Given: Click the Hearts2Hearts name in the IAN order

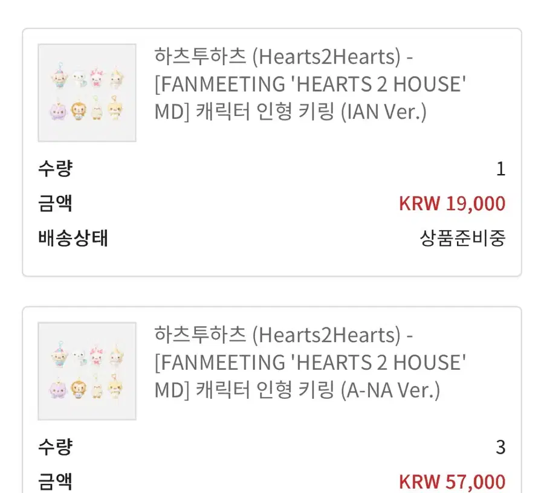Looking at the screenshot, I should pos(326,57).
